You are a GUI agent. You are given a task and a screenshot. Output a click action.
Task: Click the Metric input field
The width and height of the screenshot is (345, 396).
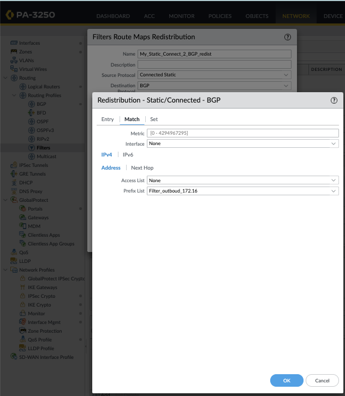coord(243,133)
